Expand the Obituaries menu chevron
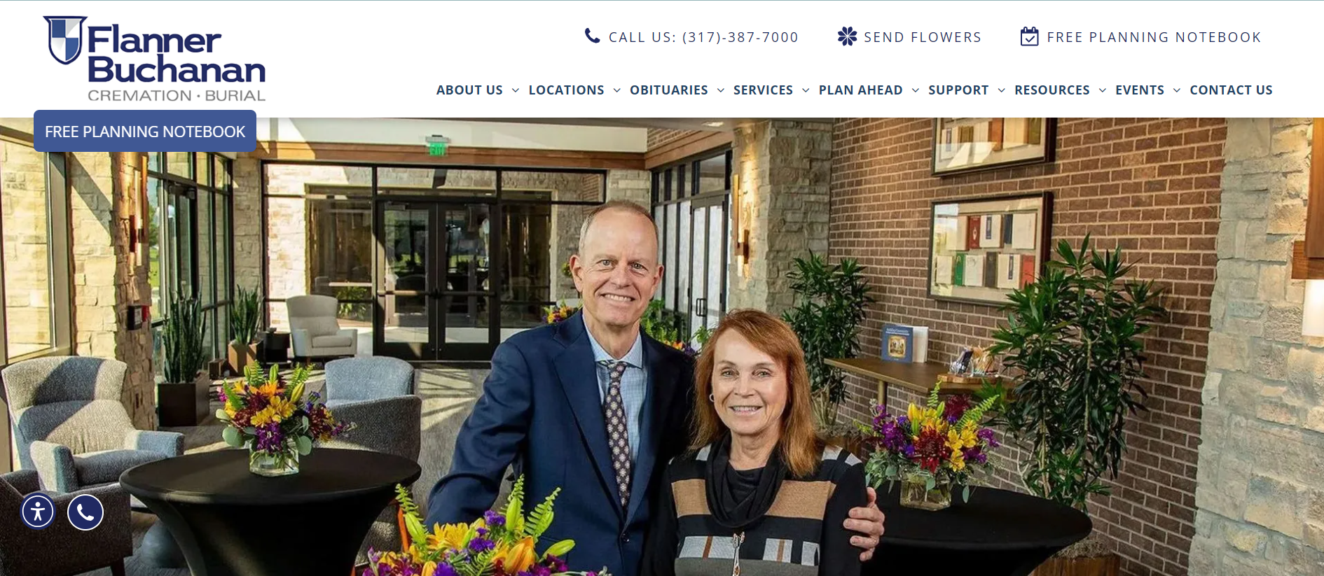 [x=721, y=90]
